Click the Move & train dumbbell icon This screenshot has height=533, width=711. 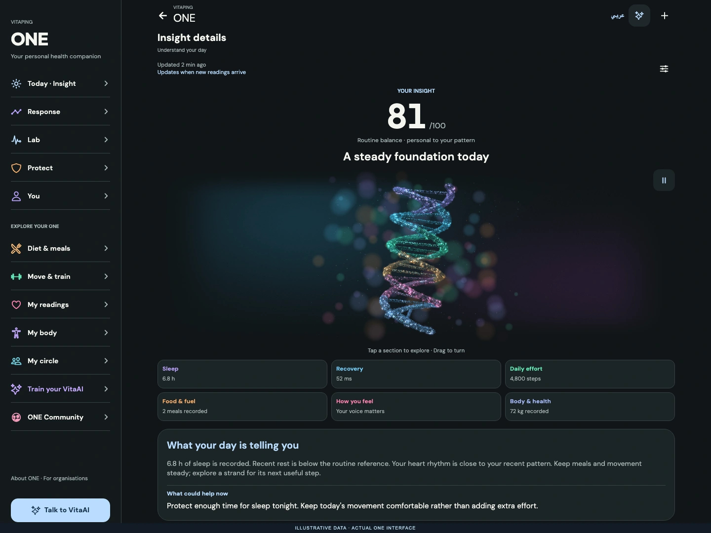16,276
